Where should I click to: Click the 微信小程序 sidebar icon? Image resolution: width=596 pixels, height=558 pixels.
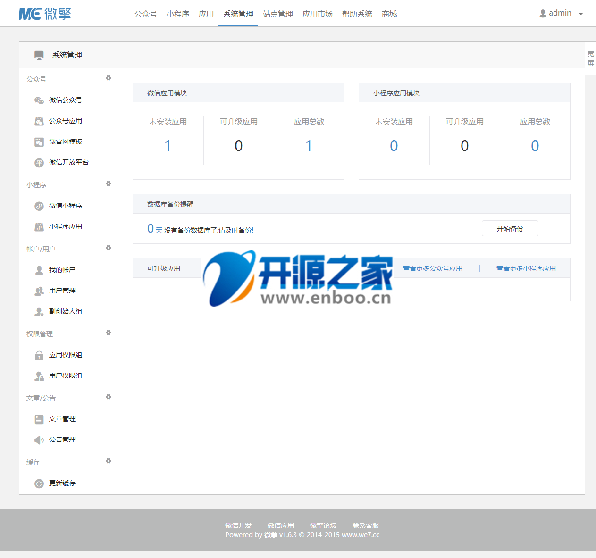(39, 206)
